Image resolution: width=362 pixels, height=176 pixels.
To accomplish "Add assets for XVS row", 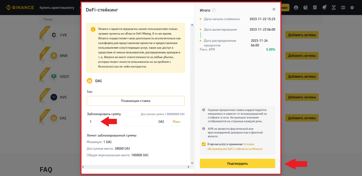I will pyautogui.click(x=302, y=97).
